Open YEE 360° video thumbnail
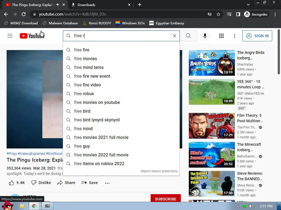This screenshot has height=210, width=281. tap(212, 92)
